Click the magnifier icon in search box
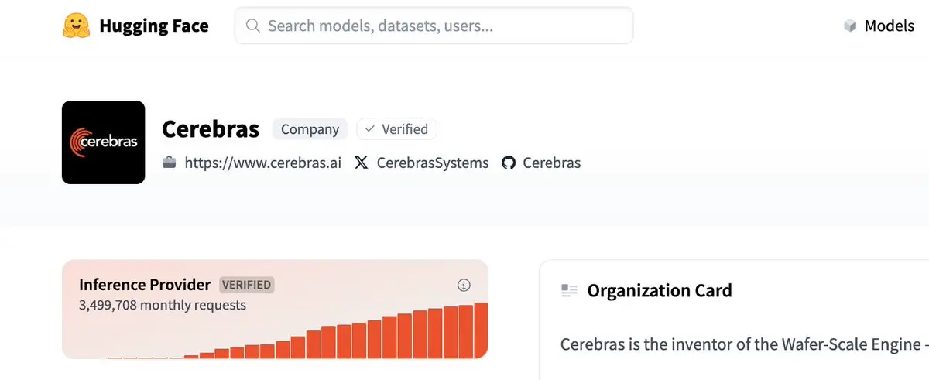The image size is (929, 380). click(252, 26)
